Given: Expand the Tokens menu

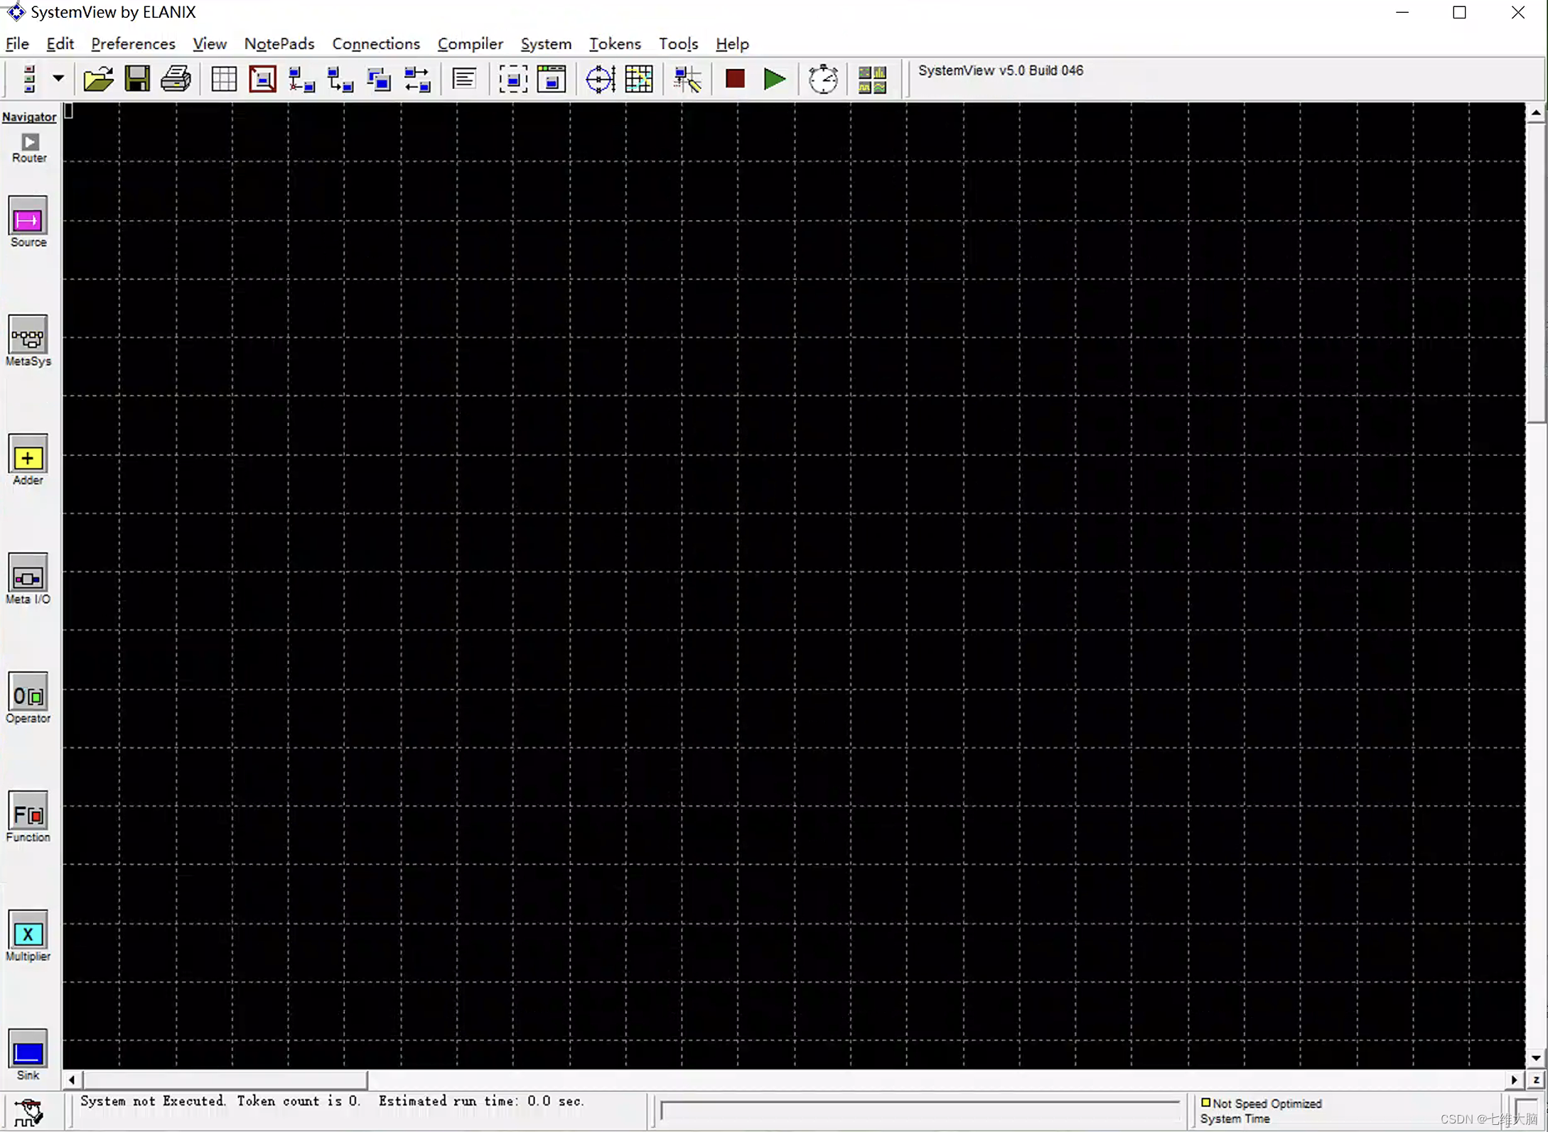Looking at the screenshot, I should [613, 43].
